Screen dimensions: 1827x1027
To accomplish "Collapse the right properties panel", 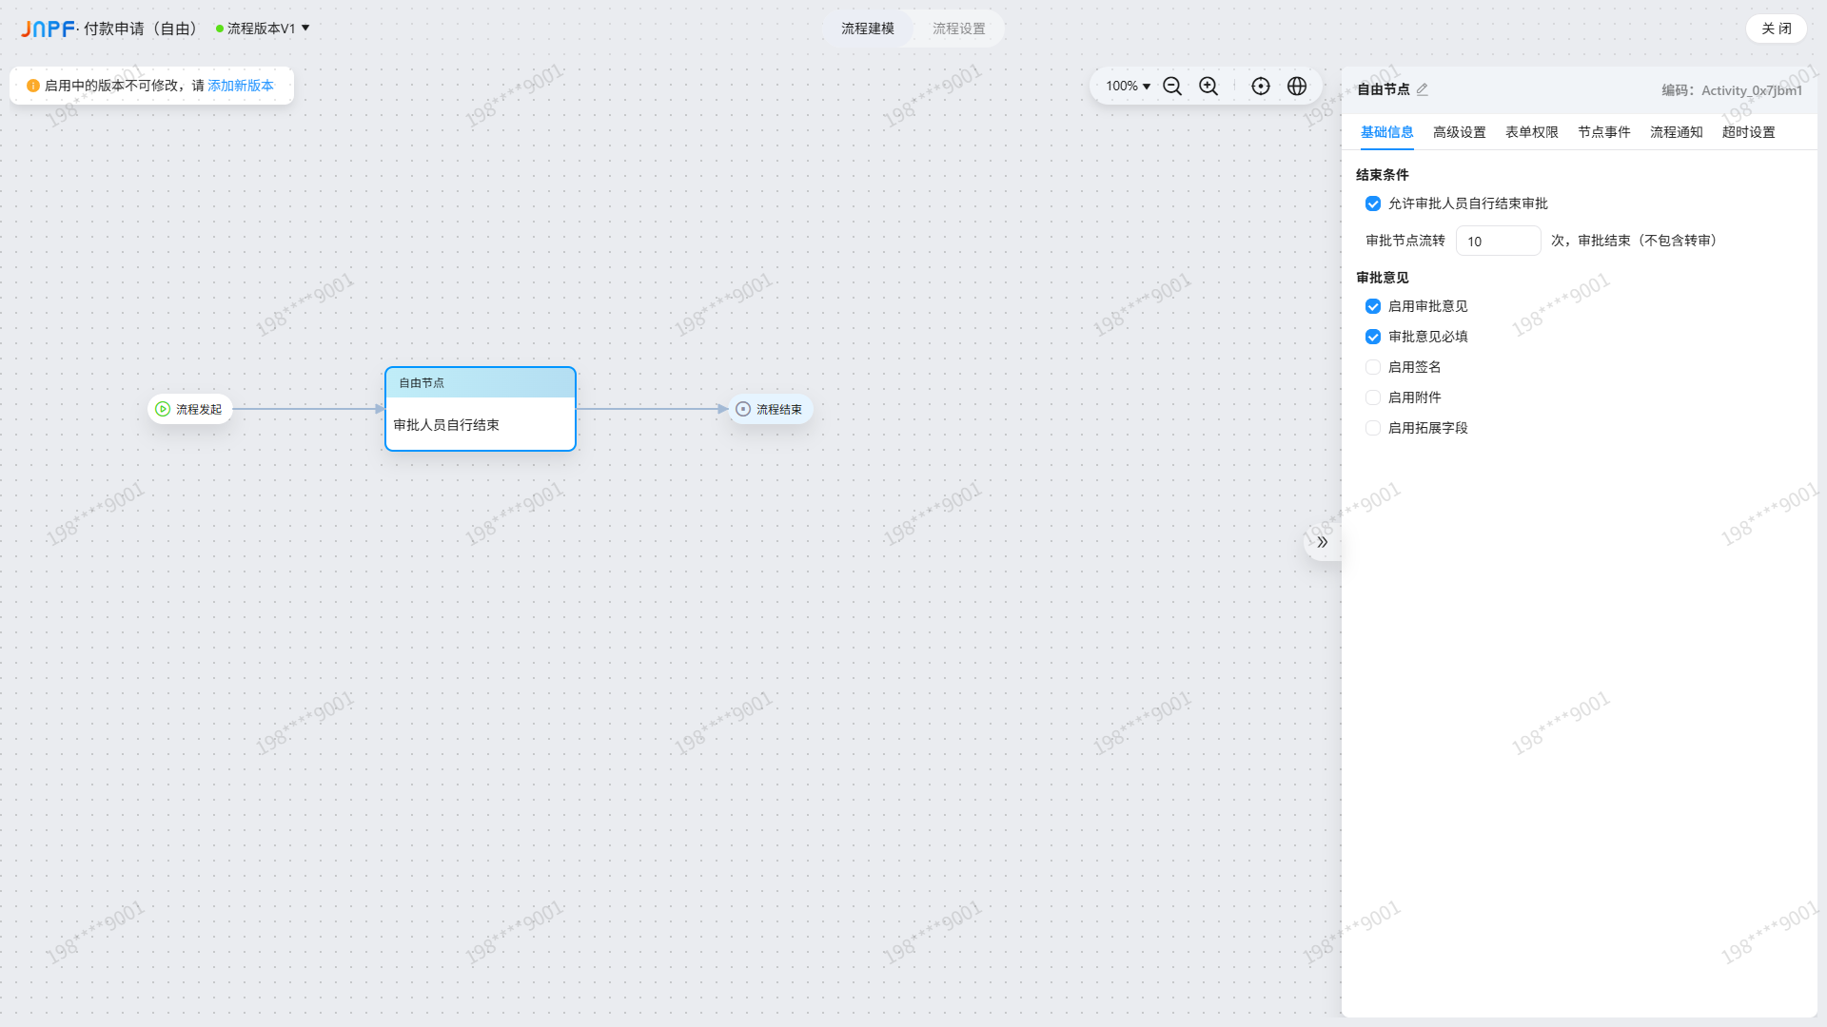I will coord(1323,542).
